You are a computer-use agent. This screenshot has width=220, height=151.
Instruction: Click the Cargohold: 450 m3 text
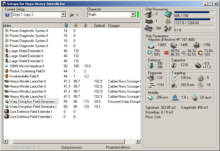coord(195,108)
